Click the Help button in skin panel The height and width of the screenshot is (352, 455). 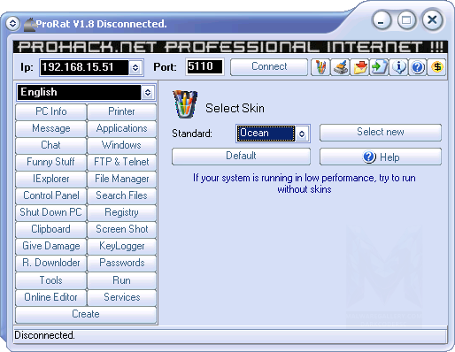[381, 157]
